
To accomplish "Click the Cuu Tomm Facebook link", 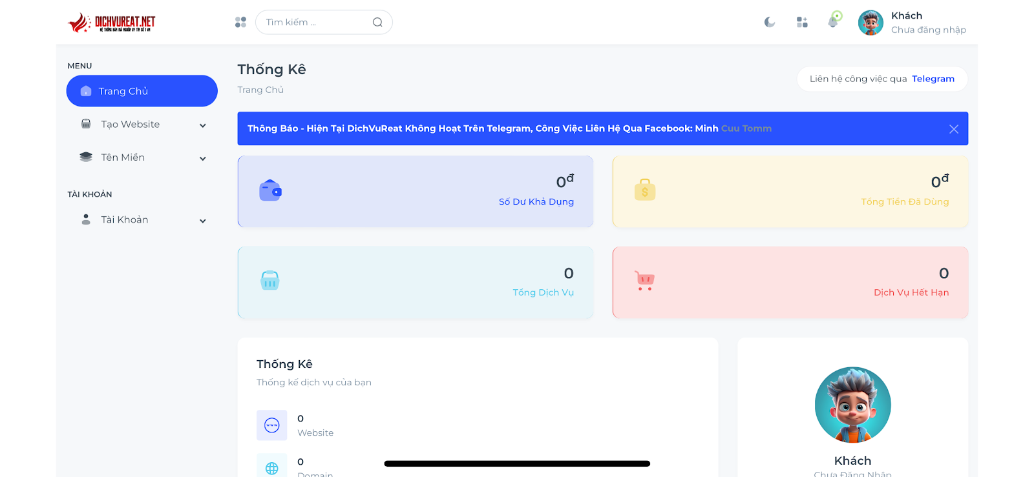I will tap(746, 128).
